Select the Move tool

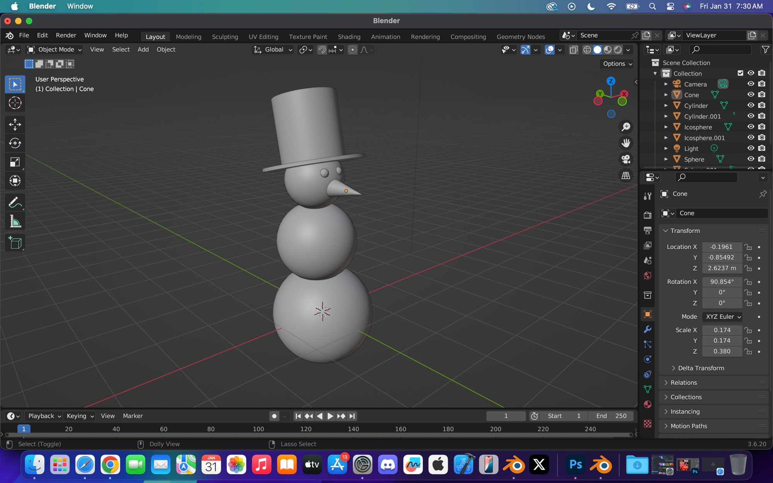coord(15,124)
